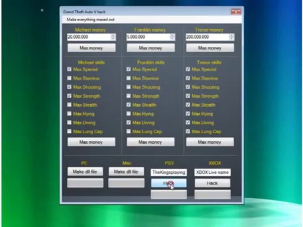Uncheck Franklin's Max Special checkbox

128,69
